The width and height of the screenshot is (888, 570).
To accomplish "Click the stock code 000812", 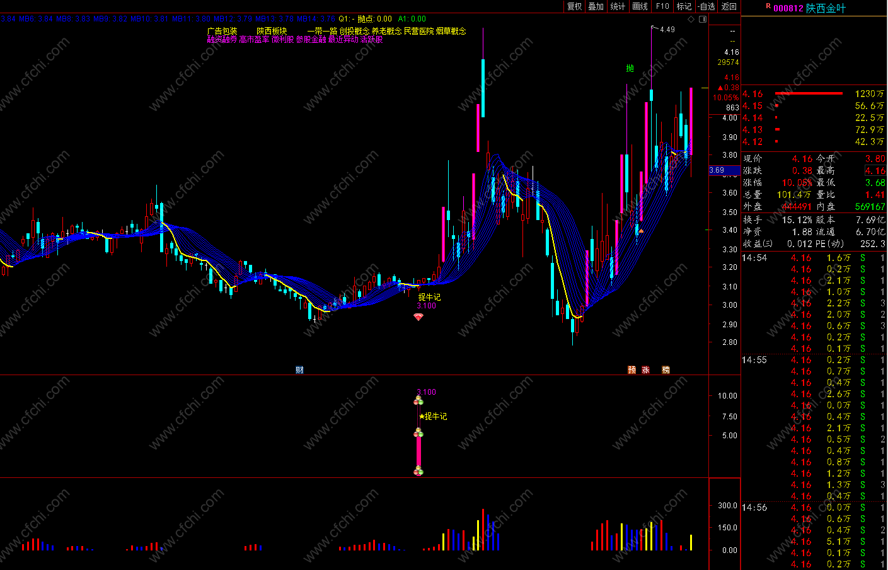I will pyautogui.click(x=788, y=8).
